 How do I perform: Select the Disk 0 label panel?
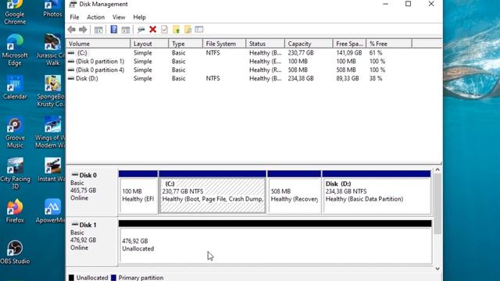click(92, 192)
